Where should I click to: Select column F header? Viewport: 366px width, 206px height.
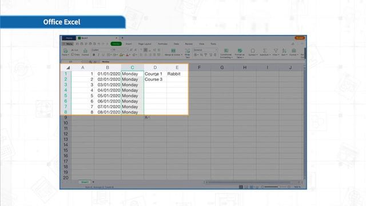(x=199, y=68)
